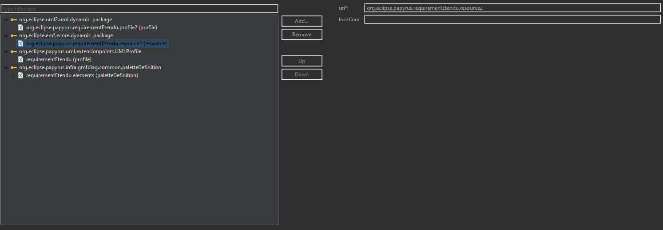
Task: Select org.eclipse.uml2.uml.dynamic_package row
Action: click(65, 19)
